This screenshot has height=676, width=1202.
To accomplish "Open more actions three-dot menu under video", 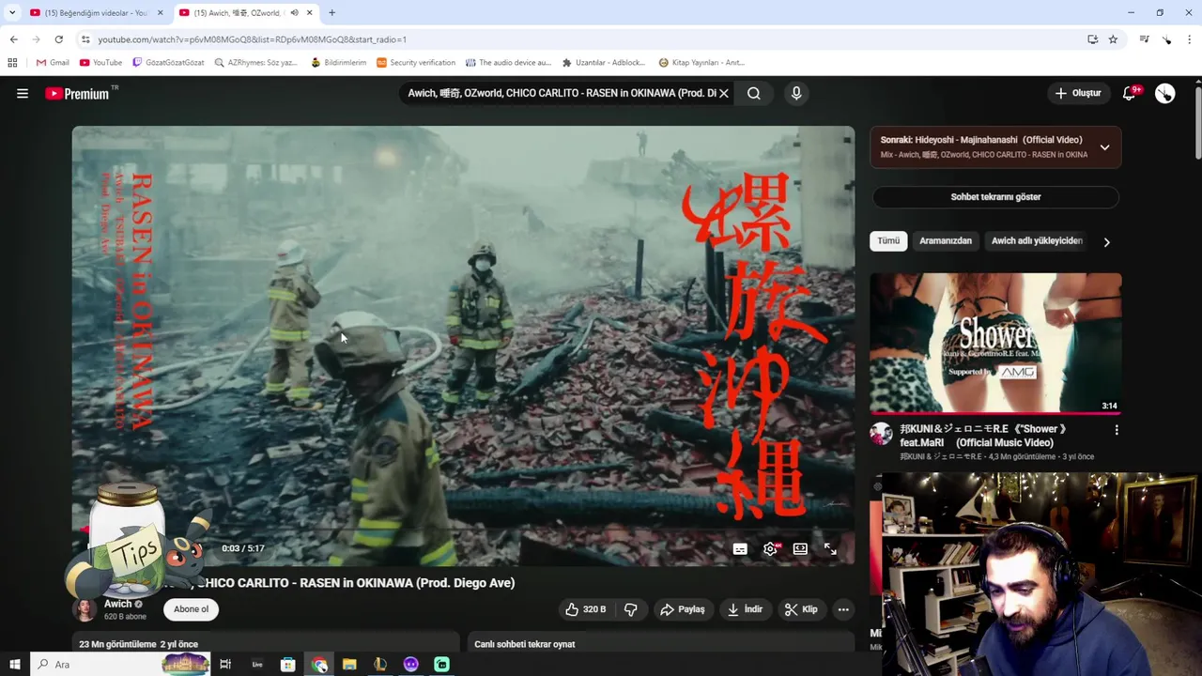I will click(x=843, y=609).
